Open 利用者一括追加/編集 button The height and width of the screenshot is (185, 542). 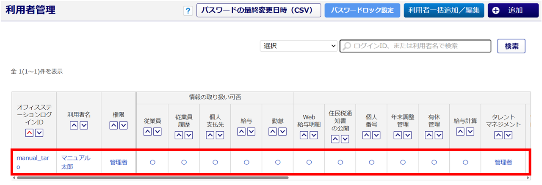[x=444, y=11]
